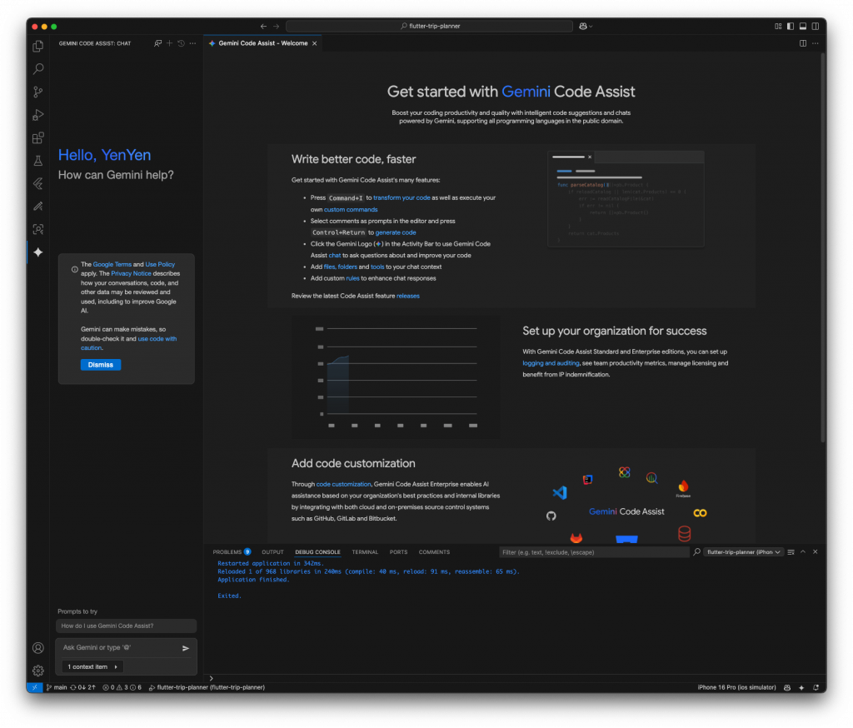Open Copilot dropdown in title bar
Image resolution: width=853 pixels, height=728 pixels.
586,26
